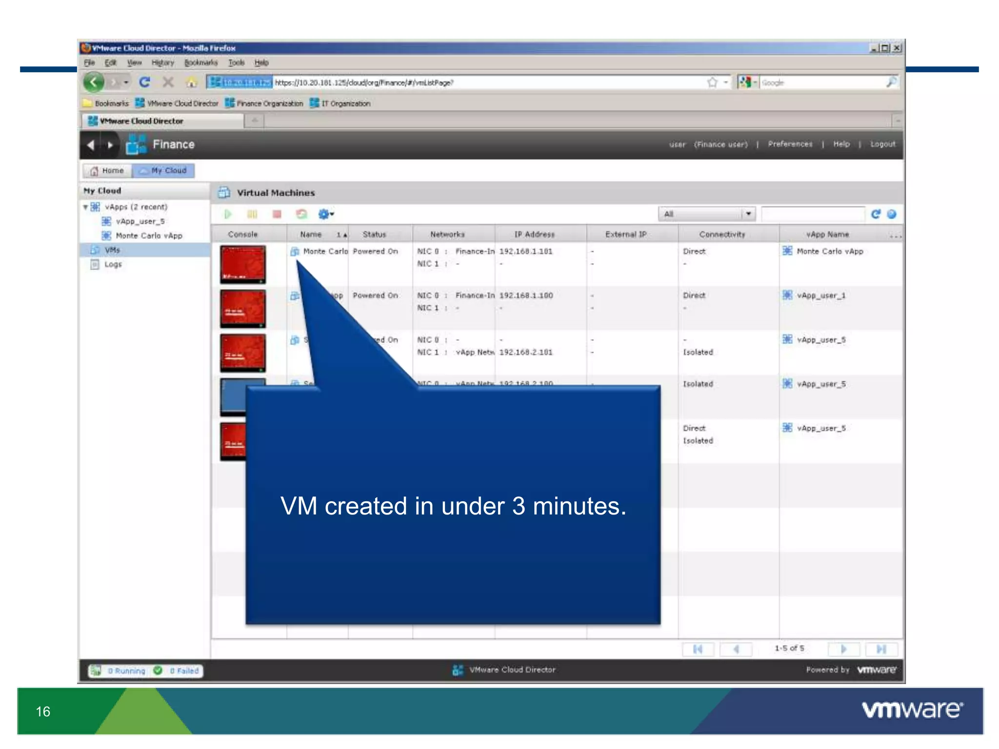
Task: Open the gear actions menu in the toolbar
Action: (325, 214)
